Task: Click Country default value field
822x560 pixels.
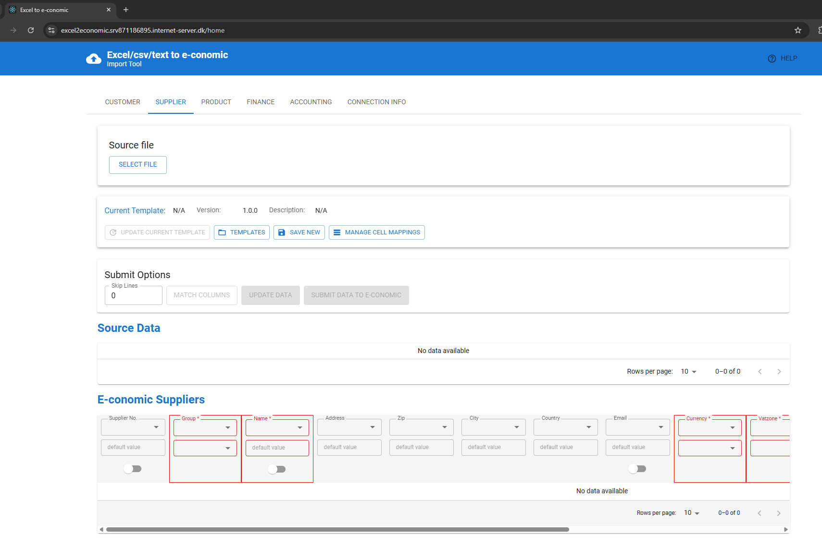Action: click(x=566, y=448)
